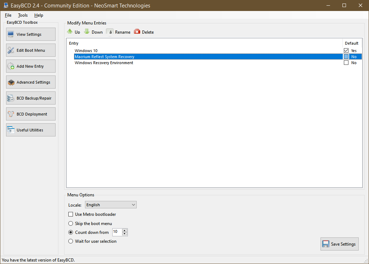Viewport: 369px width, 264px height.
Task: Click the Entry column header
Action: click(x=74, y=43)
